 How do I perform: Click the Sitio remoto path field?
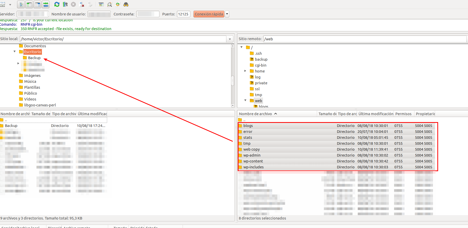point(365,39)
